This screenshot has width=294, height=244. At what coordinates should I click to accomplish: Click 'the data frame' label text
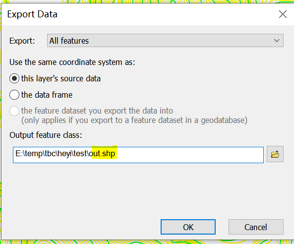47,95
